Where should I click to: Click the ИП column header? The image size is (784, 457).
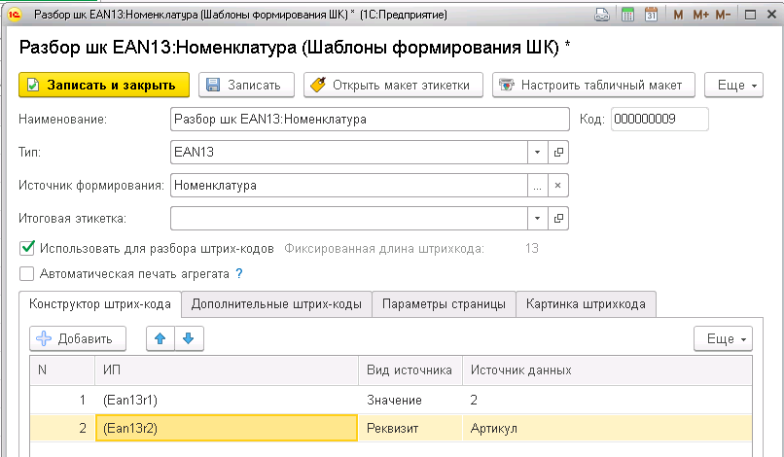(x=227, y=370)
